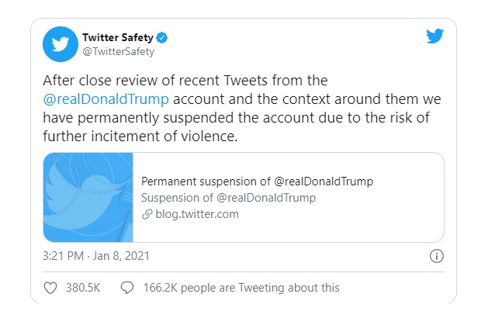Viewport: 488px width, 332px height.
Task: Click the tweet's opening line 'After close review'
Action: tap(92, 81)
